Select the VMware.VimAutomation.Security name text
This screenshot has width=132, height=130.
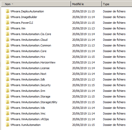[30, 85]
